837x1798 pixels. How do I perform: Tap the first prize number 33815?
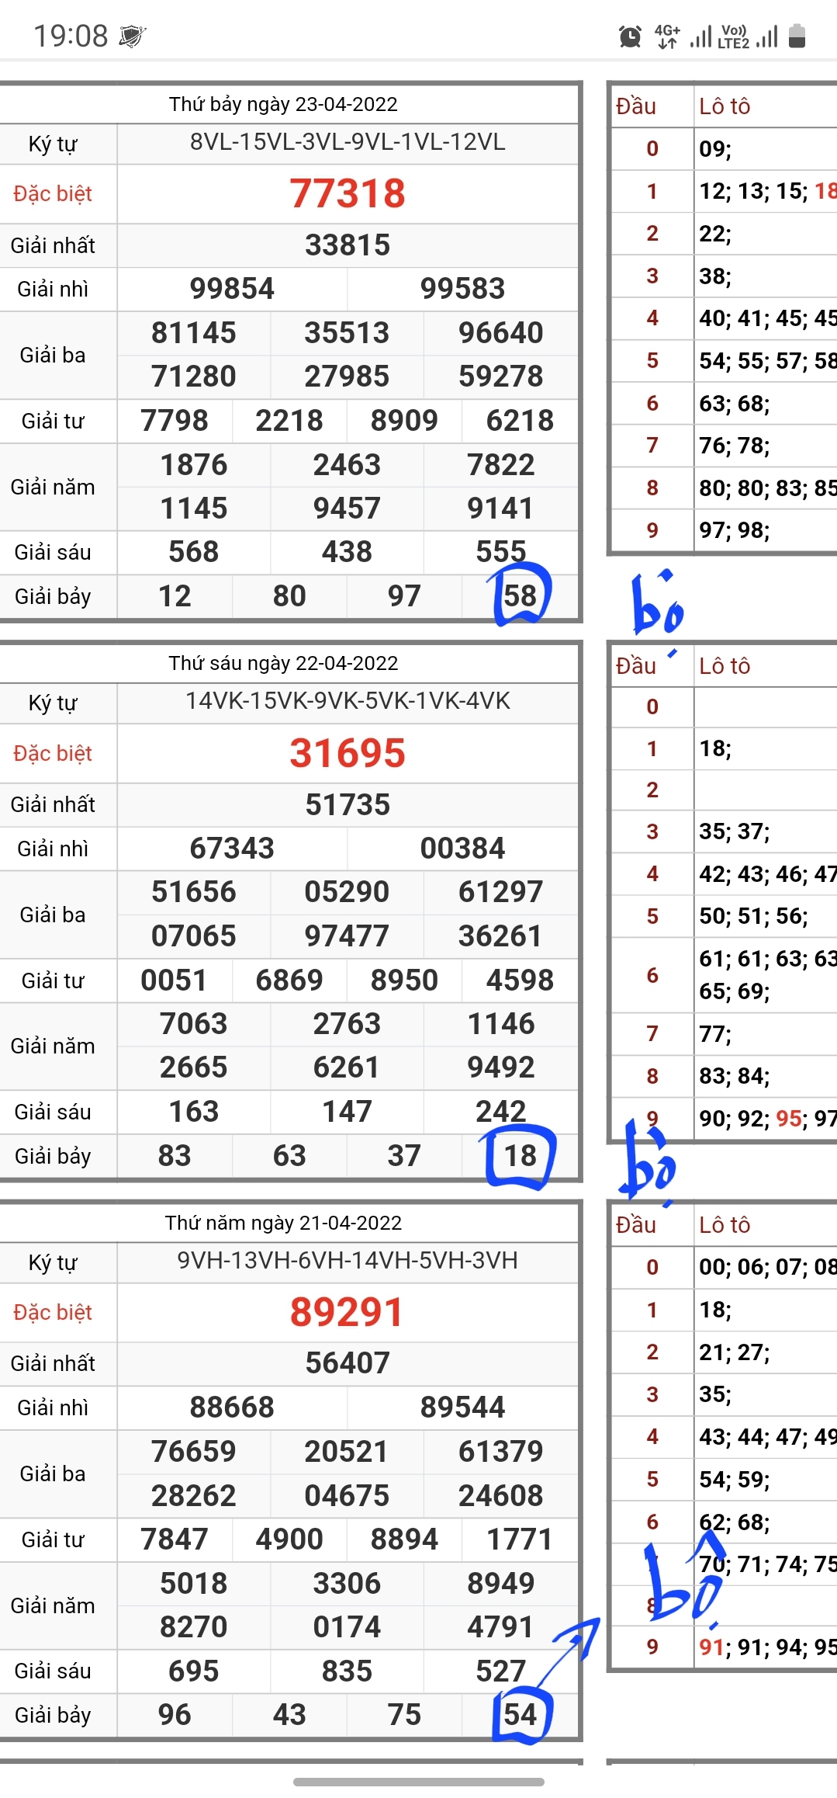(x=348, y=245)
